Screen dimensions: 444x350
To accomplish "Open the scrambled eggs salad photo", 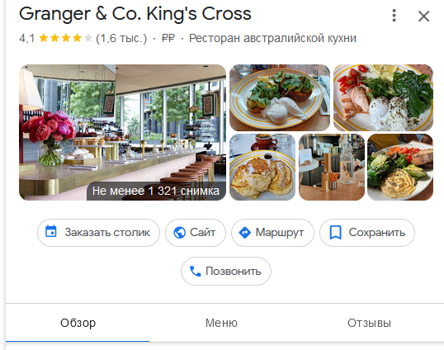I will [400, 167].
